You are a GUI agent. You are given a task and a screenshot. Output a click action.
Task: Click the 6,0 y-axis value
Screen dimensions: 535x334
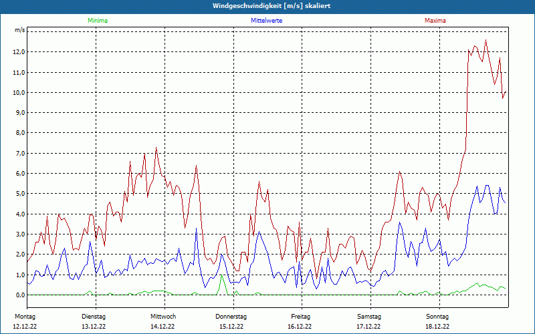pos(21,174)
